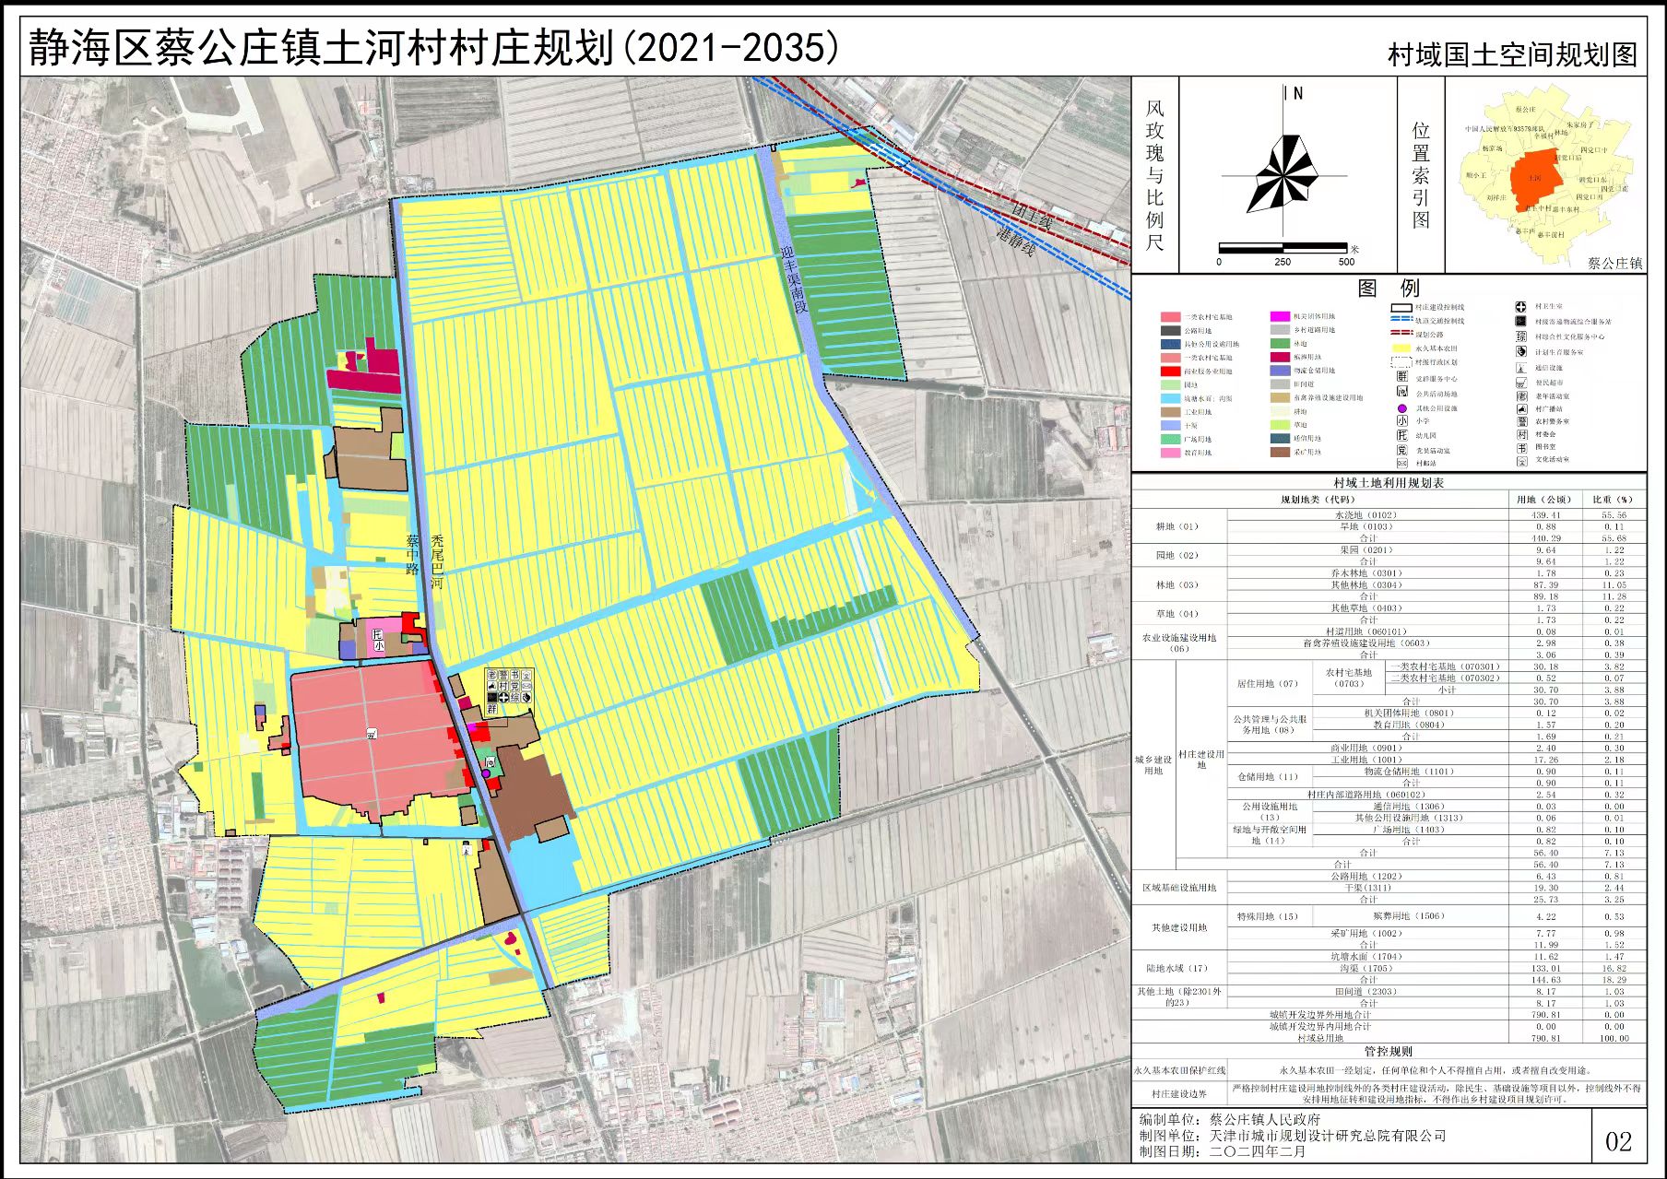Image resolution: width=1667 pixels, height=1179 pixels.
Task: Select the 农村警务室 (警) legend icon
Action: [1520, 421]
